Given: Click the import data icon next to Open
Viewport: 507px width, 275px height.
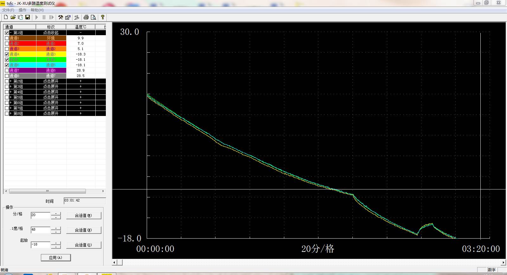Looking at the screenshot, I should (20, 17).
